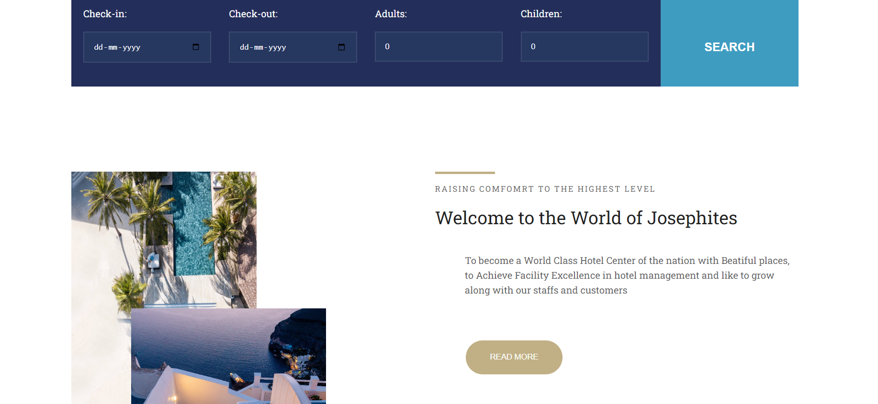
Task: Click the SEARCH button
Action: [x=729, y=47]
